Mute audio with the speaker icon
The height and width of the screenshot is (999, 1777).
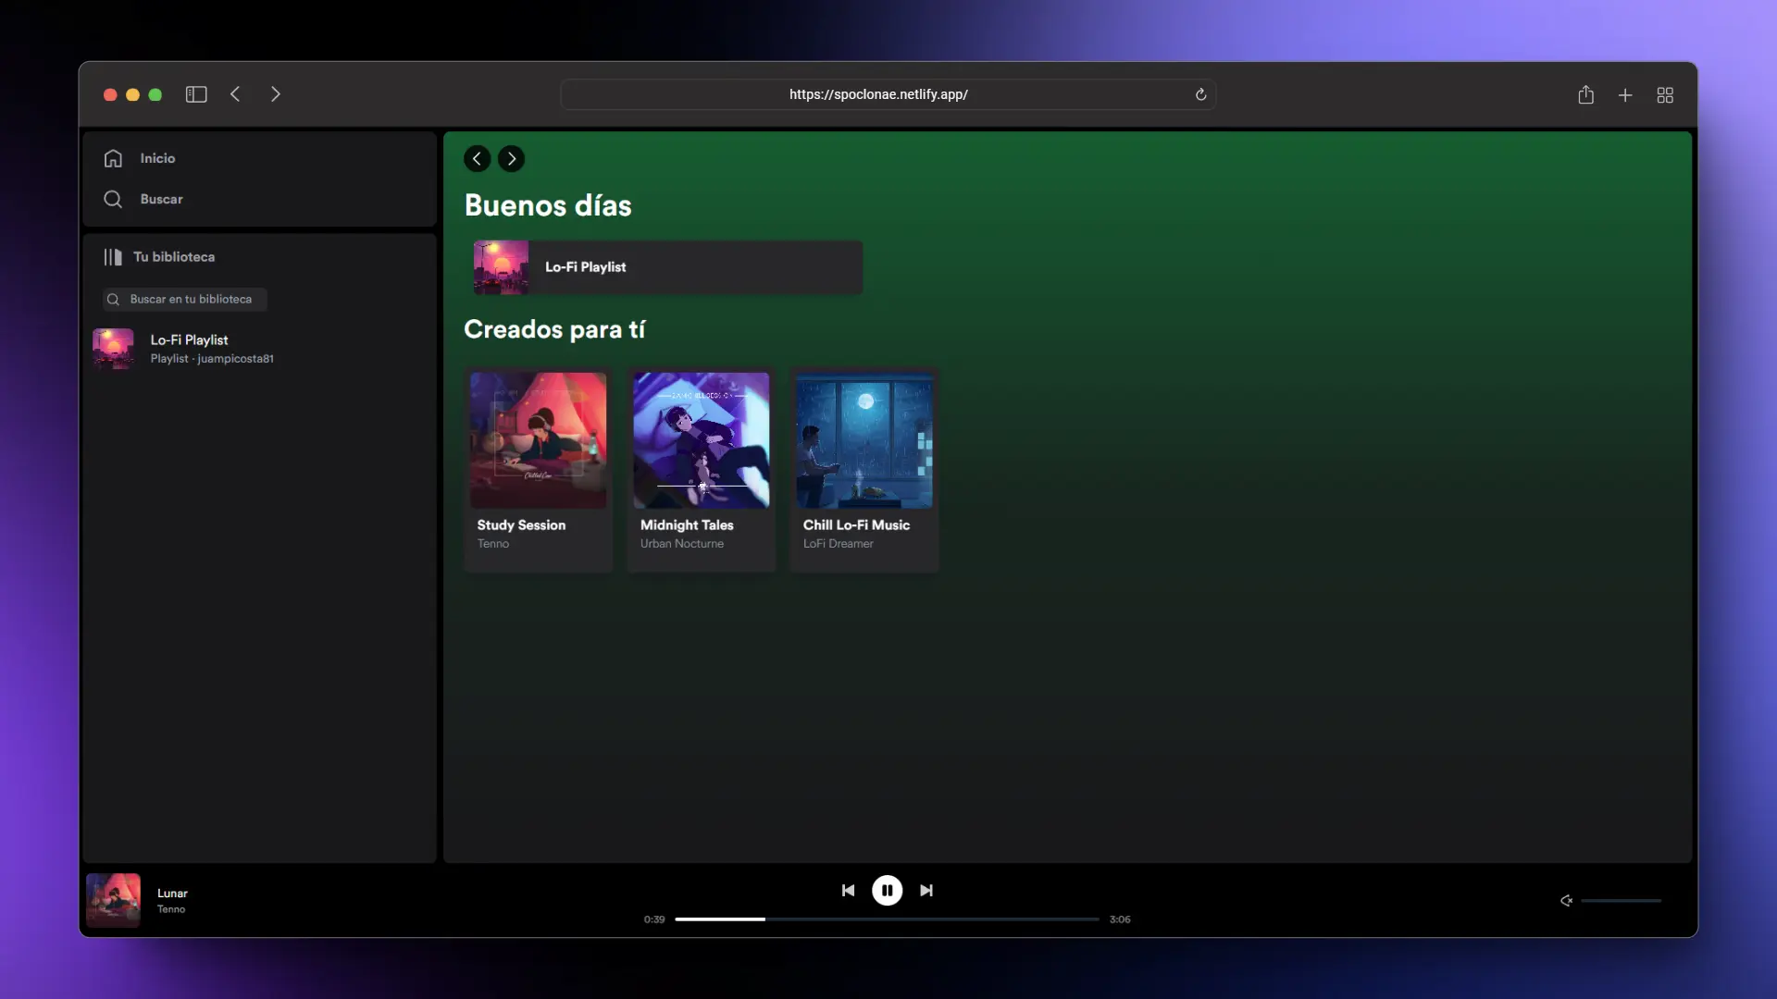click(x=1566, y=900)
